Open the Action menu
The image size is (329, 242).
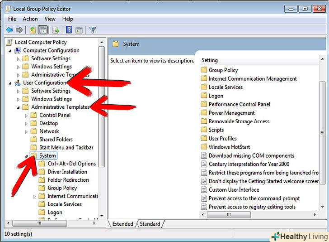(30, 19)
